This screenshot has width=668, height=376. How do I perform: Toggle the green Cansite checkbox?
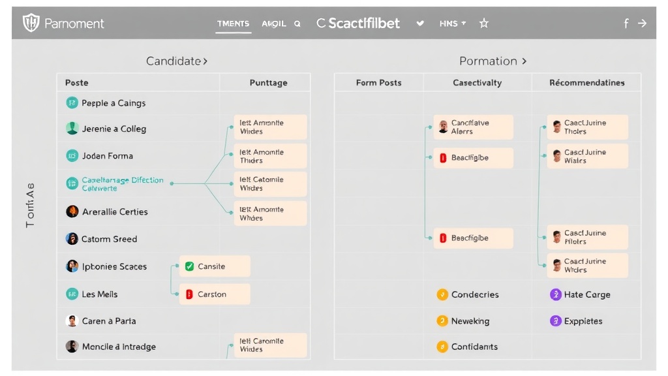[189, 266]
